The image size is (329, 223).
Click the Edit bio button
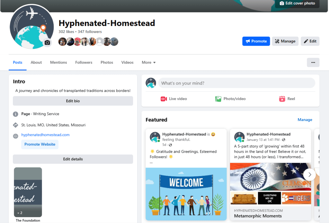73,101
